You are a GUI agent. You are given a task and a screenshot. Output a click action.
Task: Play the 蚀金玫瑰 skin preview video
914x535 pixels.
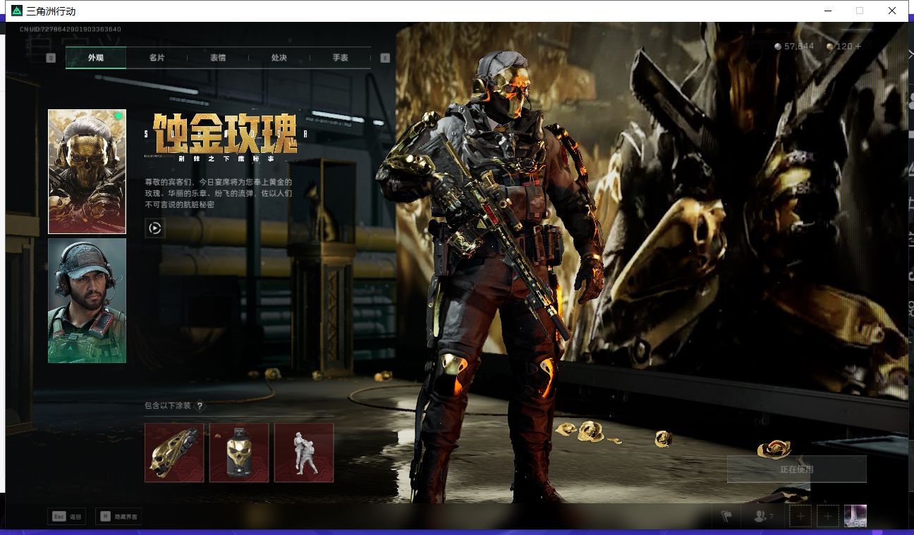point(155,228)
